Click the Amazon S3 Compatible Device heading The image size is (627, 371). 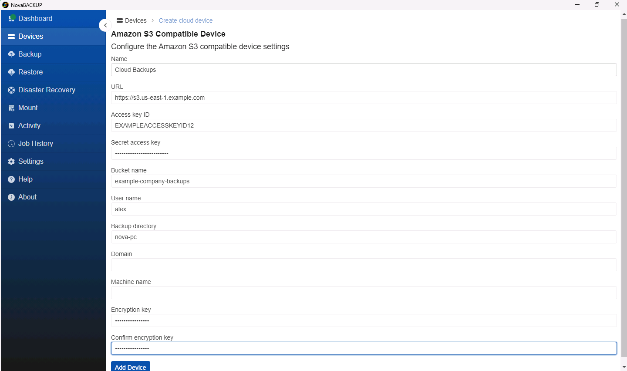point(168,34)
